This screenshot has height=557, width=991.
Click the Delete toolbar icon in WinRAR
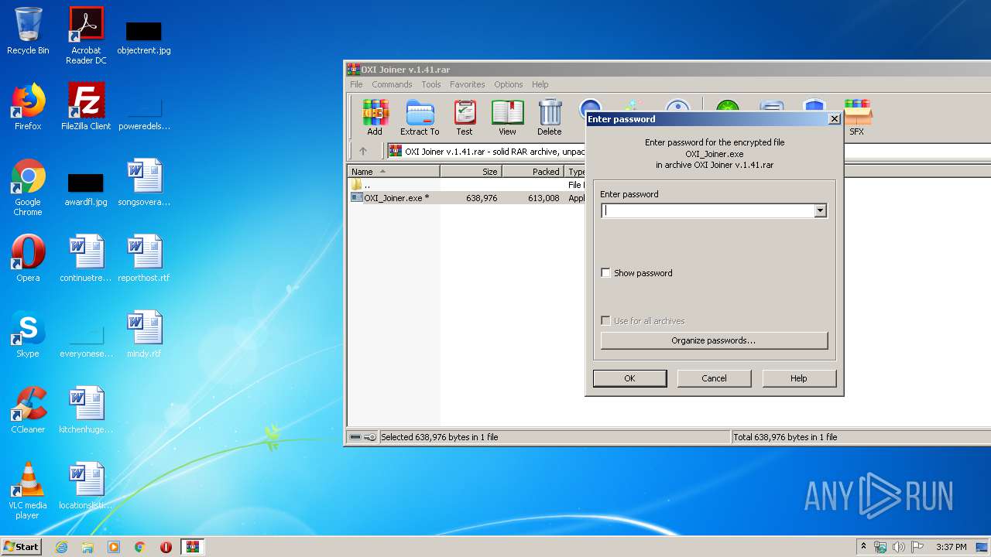[550, 118]
